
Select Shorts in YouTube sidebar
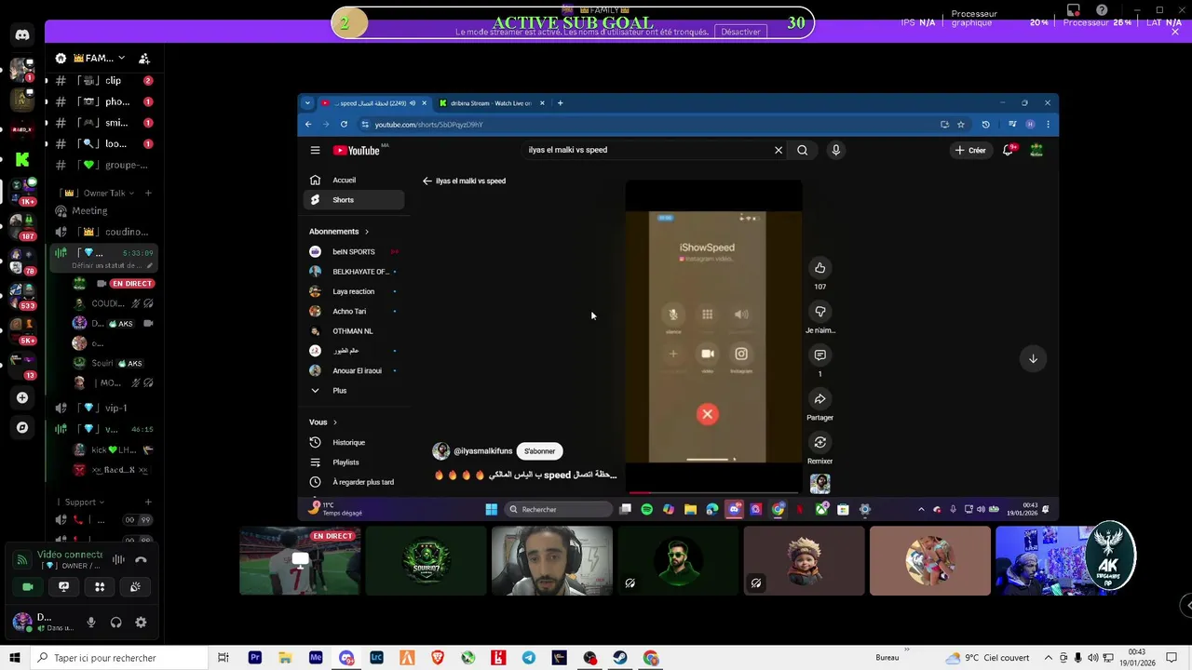(x=354, y=200)
